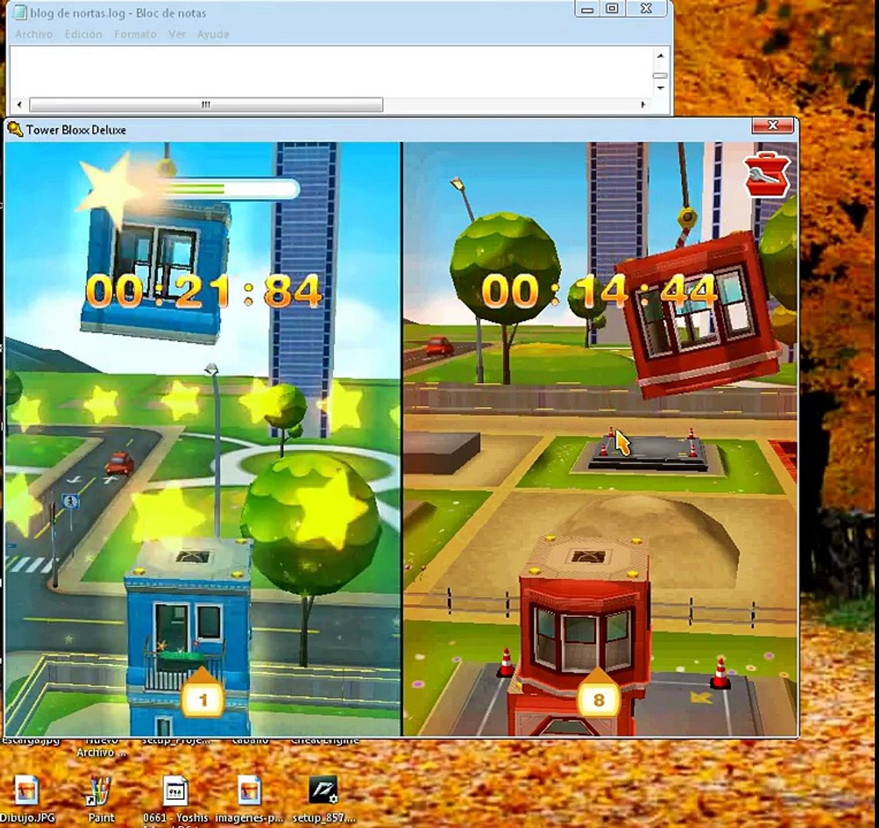879x828 pixels.
Task: Open Dibujo.JPG desktop icon
Action: click(x=26, y=798)
